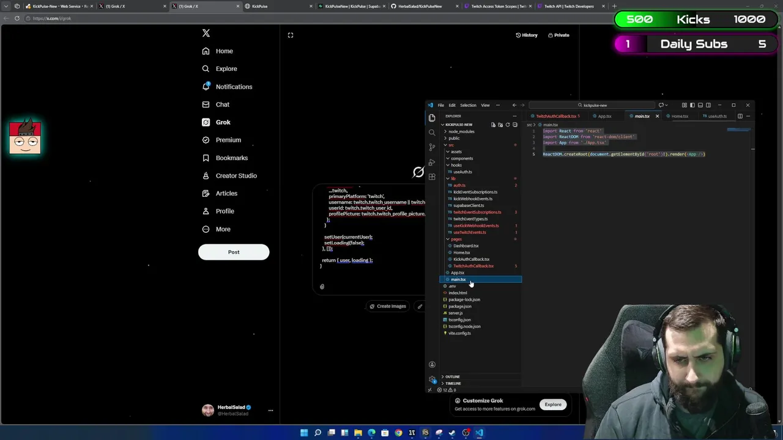Collapse the KICKPULSE-NEW root folder
The height and width of the screenshot is (440, 783).
coord(458,125)
